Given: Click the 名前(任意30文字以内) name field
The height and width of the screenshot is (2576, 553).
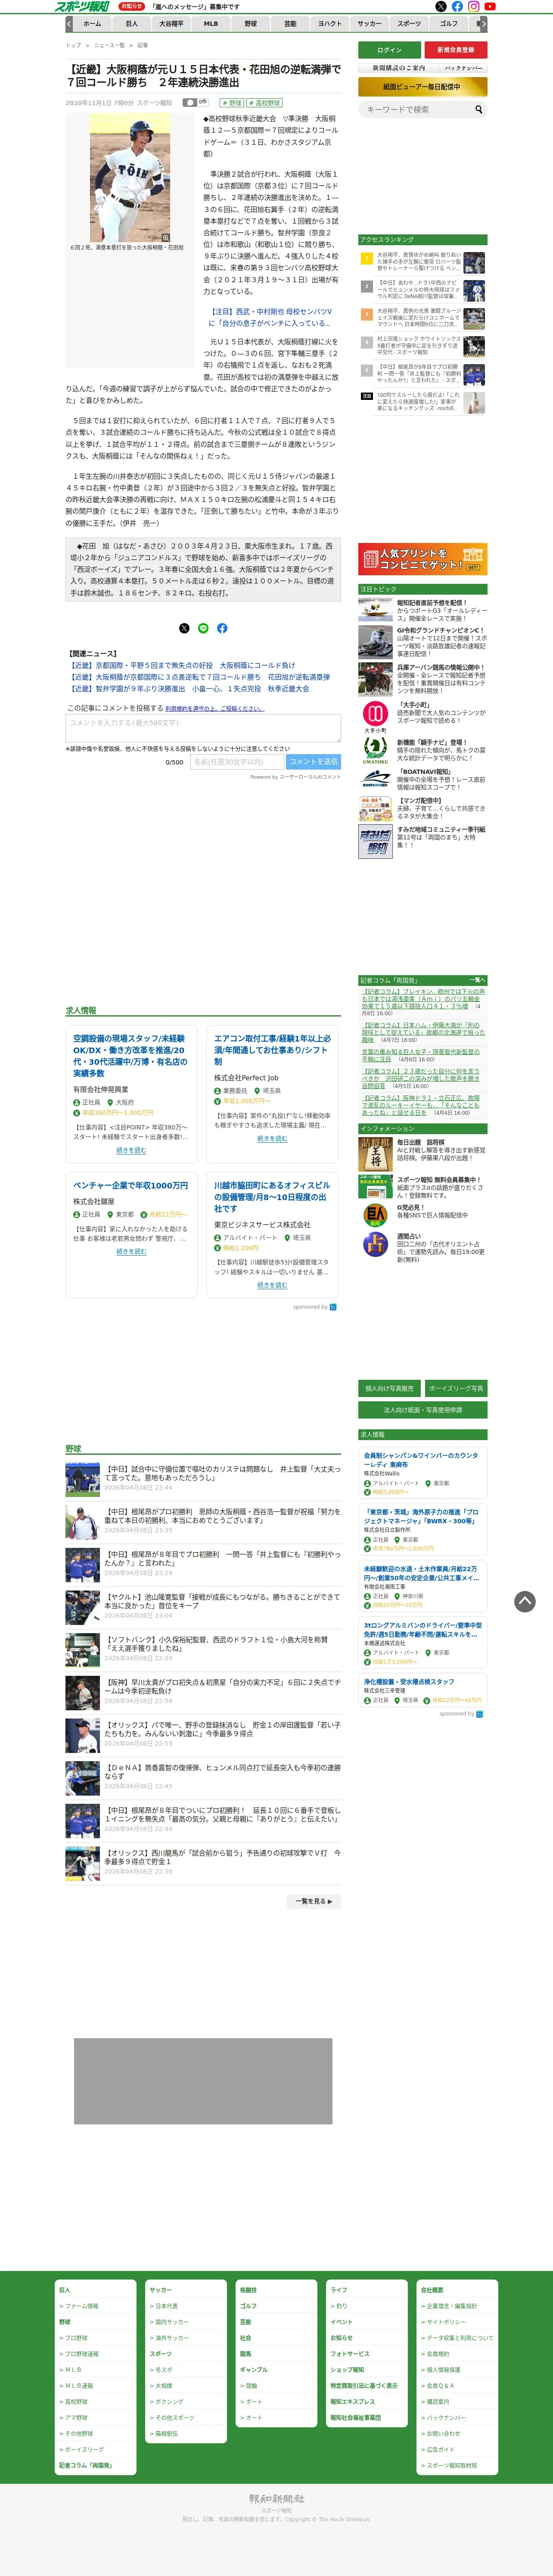Looking at the screenshot, I should (x=237, y=761).
